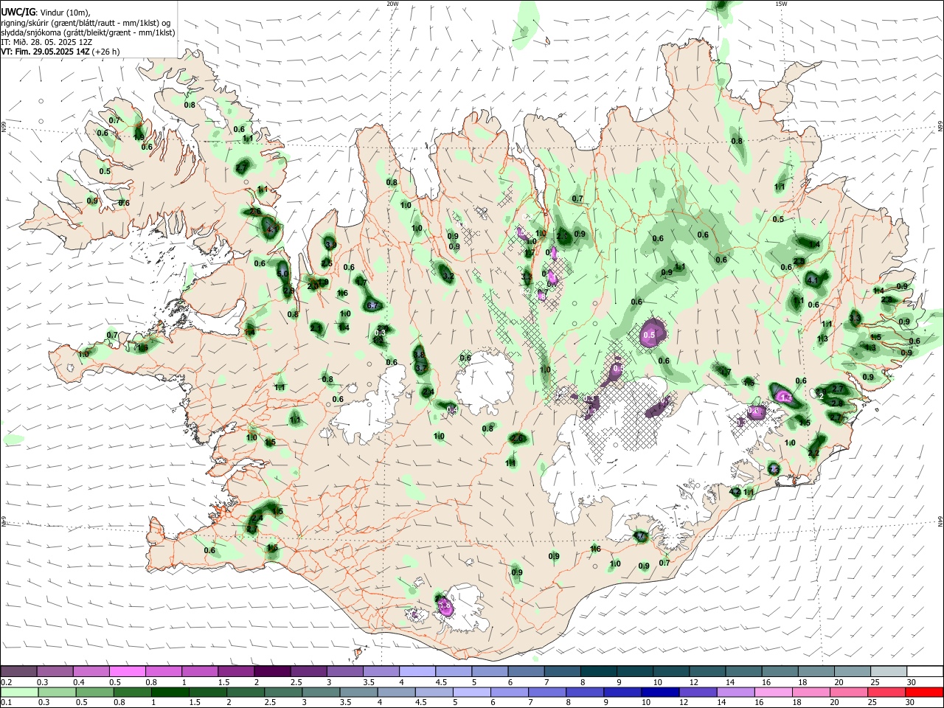
Task: Pick the navy blue swatch labeled 10
Action: coord(659,692)
